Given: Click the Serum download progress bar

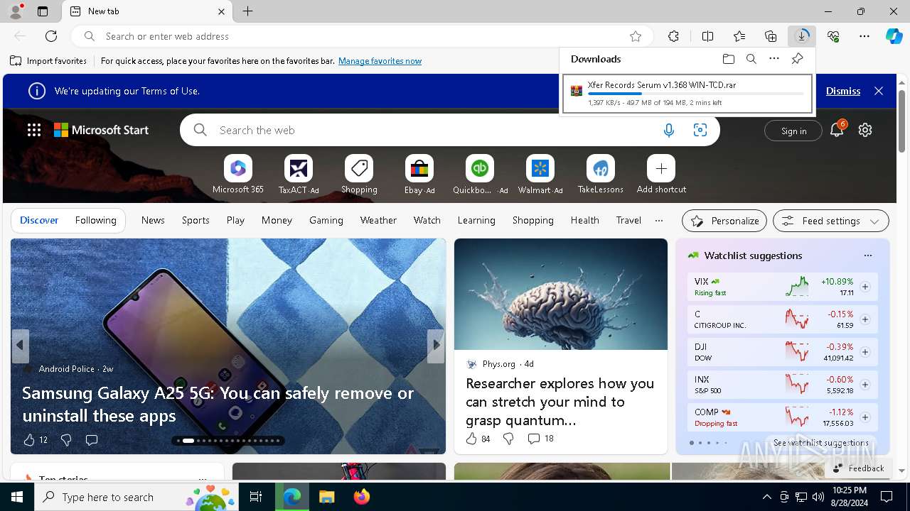Looking at the screenshot, I should pyautogui.click(x=696, y=94).
